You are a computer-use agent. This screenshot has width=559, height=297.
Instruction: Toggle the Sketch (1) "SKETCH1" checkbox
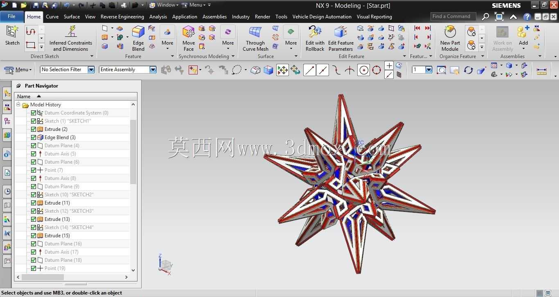coord(34,121)
